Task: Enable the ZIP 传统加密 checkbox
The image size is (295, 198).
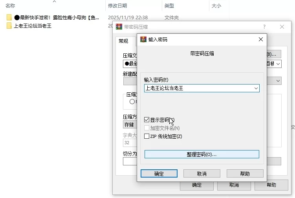Action: tap(147, 136)
